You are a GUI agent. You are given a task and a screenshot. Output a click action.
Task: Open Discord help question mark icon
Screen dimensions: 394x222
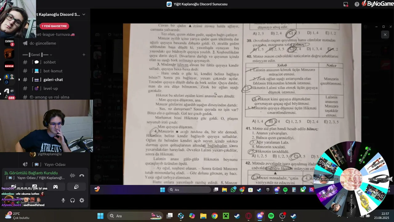click(357, 4)
